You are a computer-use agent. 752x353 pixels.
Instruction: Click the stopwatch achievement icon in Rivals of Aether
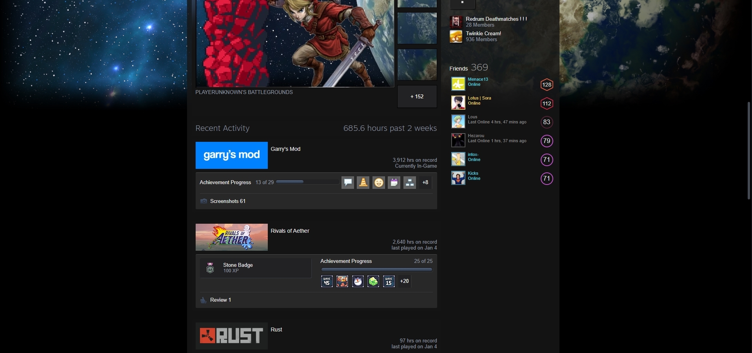coord(358,281)
